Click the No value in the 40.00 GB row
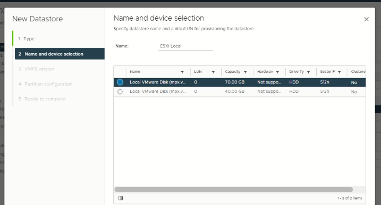Image resolution: width=381 pixels, height=205 pixels. (354, 92)
